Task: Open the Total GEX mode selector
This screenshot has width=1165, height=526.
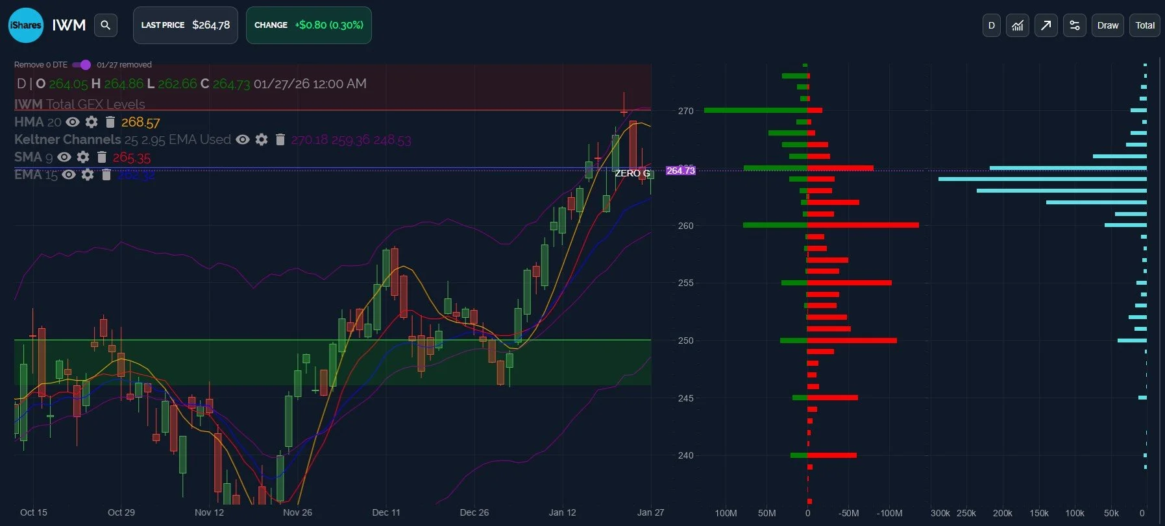Action: point(1145,25)
